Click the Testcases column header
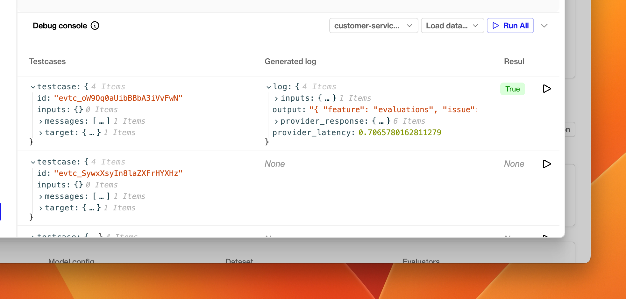Image resolution: width=626 pixels, height=299 pixels. coord(47,62)
